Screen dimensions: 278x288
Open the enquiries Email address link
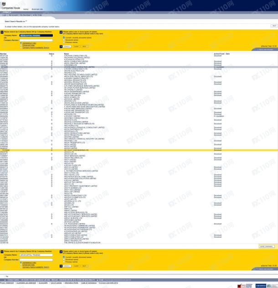click(118, 280)
